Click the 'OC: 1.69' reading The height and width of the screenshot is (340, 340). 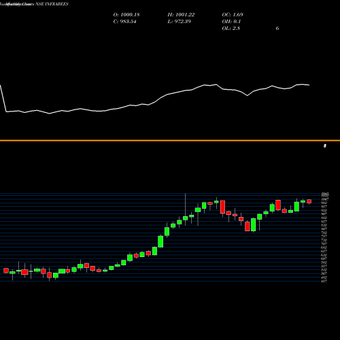pyautogui.click(x=233, y=15)
